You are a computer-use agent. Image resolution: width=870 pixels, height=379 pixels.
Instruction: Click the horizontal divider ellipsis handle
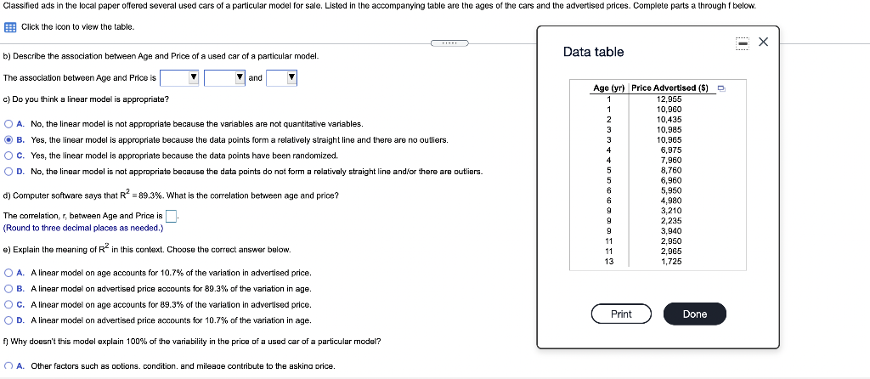[x=449, y=42]
